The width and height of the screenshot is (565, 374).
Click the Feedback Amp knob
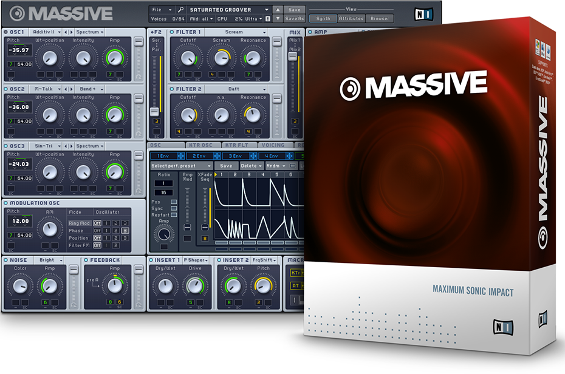tap(115, 285)
